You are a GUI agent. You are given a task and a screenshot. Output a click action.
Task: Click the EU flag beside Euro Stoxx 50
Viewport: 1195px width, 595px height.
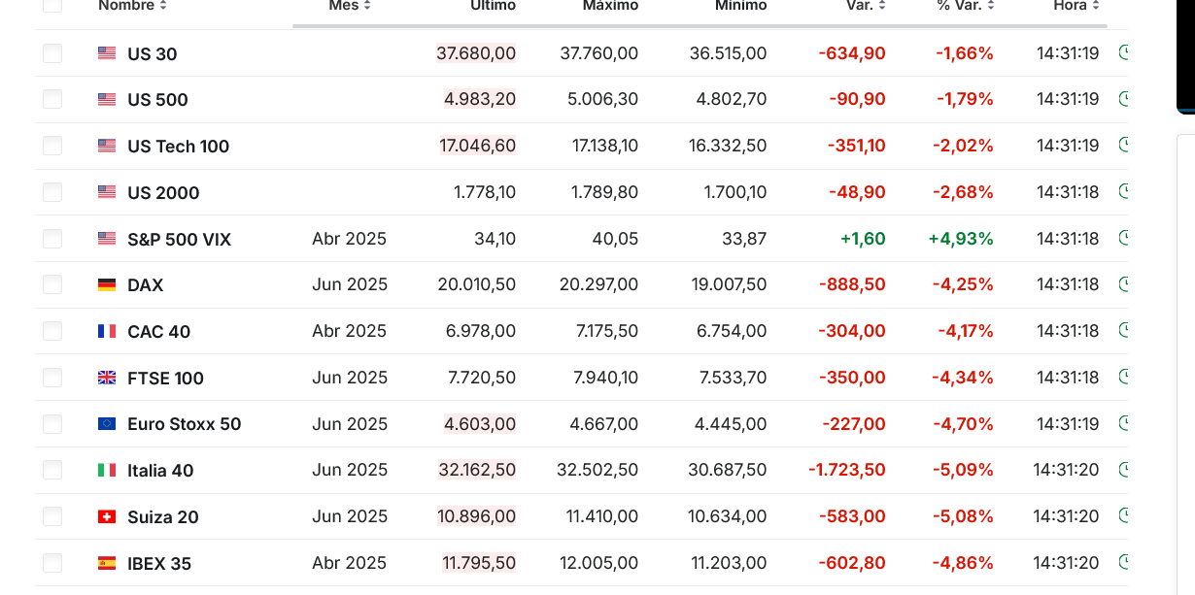click(x=107, y=423)
